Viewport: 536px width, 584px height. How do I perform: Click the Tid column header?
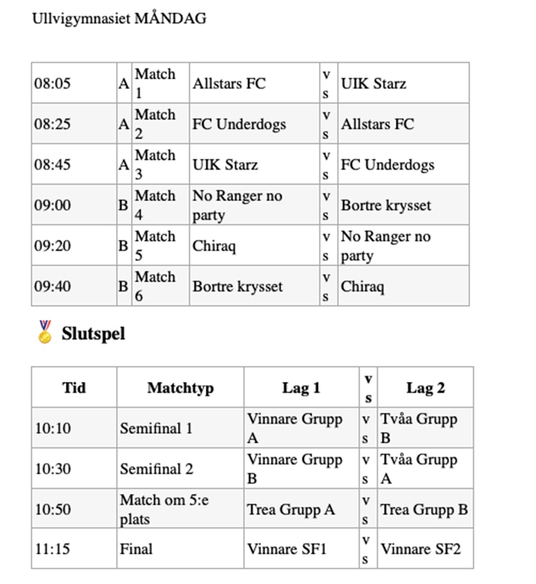click(x=74, y=387)
